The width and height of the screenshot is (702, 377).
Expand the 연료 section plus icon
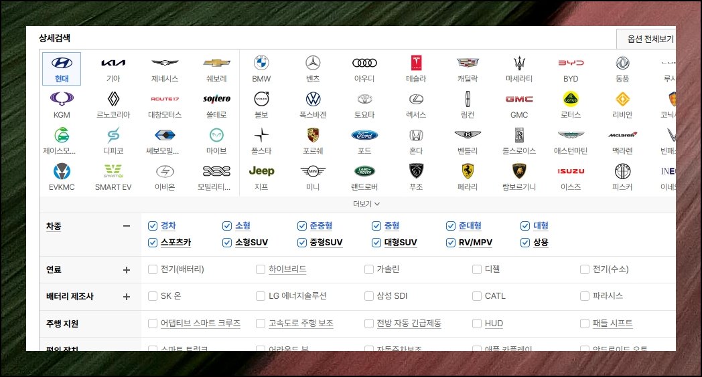tap(127, 270)
